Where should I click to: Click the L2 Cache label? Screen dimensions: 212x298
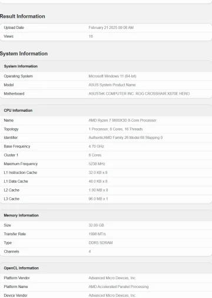[12, 190]
